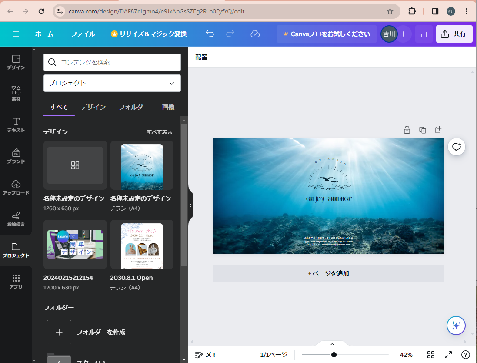The height and width of the screenshot is (363, 477).
Task: Click the undo arrow icon
Action: pyautogui.click(x=210, y=34)
